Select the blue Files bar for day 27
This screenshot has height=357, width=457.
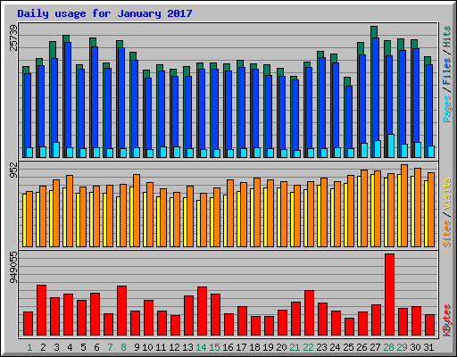(376, 89)
